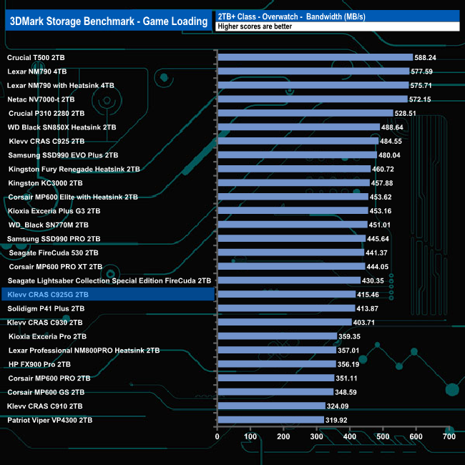Click the 359.35 bandwidth value
This screenshot has height=465, width=465.
[349, 336]
